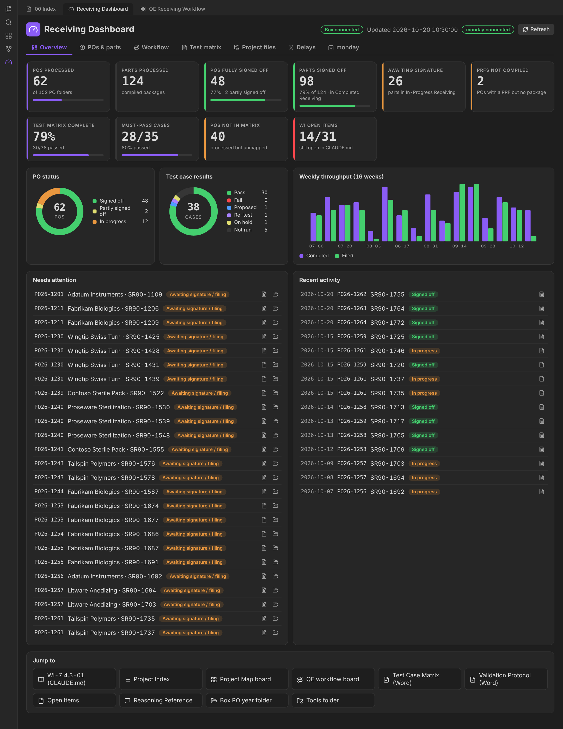Screen dimensions: 563x729
Task: Open the files icon in left sidebar
Action: pyautogui.click(x=9, y=9)
